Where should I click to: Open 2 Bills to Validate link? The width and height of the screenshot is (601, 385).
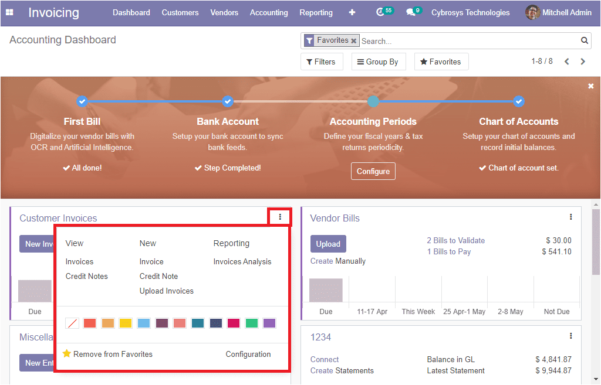click(x=455, y=240)
